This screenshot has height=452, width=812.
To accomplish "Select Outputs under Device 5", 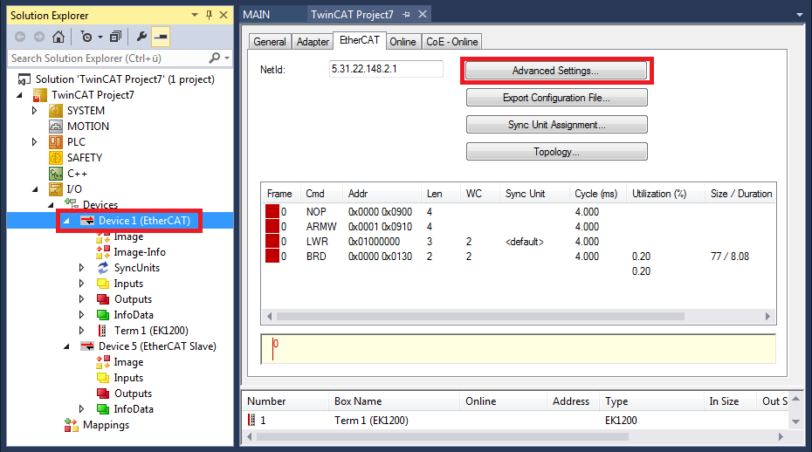I will [x=133, y=394].
